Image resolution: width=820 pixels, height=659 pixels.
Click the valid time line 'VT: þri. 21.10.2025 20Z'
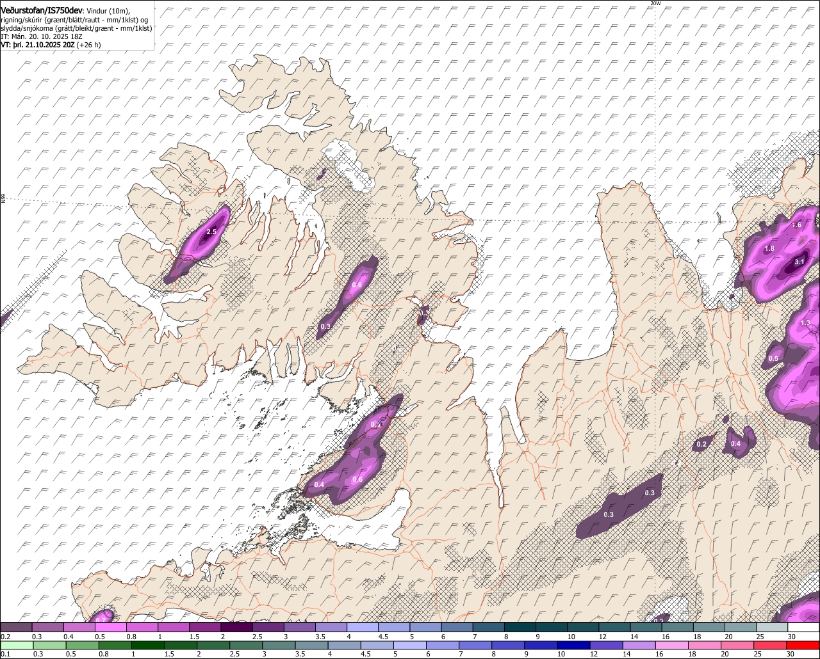pyautogui.click(x=38, y=45)
